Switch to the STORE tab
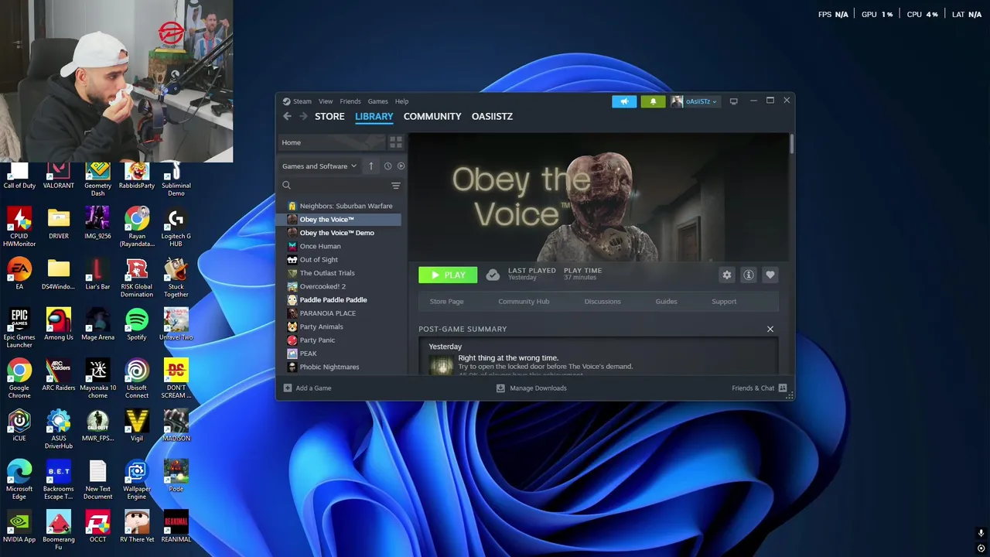990x557 pixels. pos(329,116)
